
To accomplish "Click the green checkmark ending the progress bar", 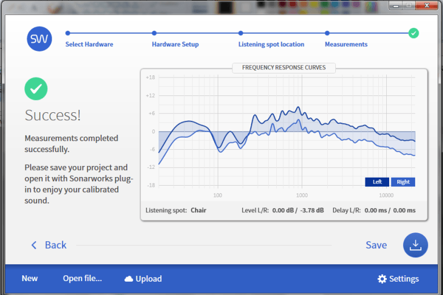I will 413,33.
